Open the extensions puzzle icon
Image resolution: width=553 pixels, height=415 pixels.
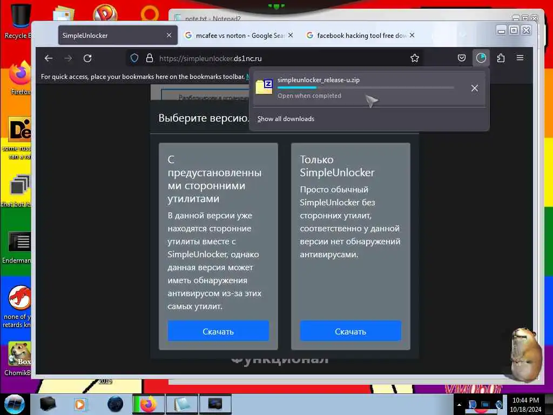coord(501,58)
